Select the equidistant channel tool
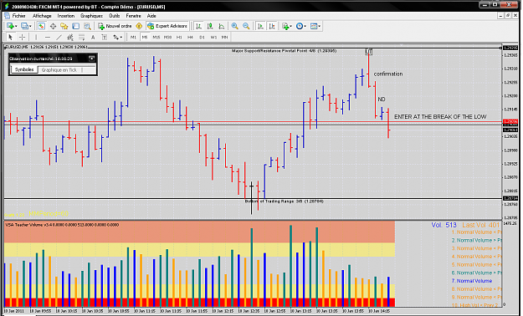The height and width of the screenshot is (316, 523). [x=70, y=37]
